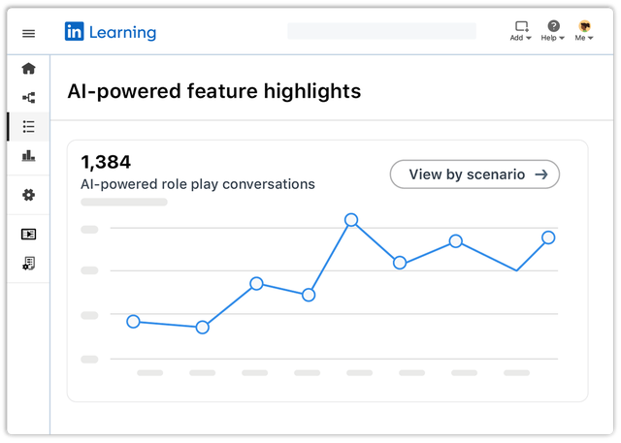Select the bulleted list icon in sidebar
The width and height of the screenshot is (621, 443).
tap(28, 127)
